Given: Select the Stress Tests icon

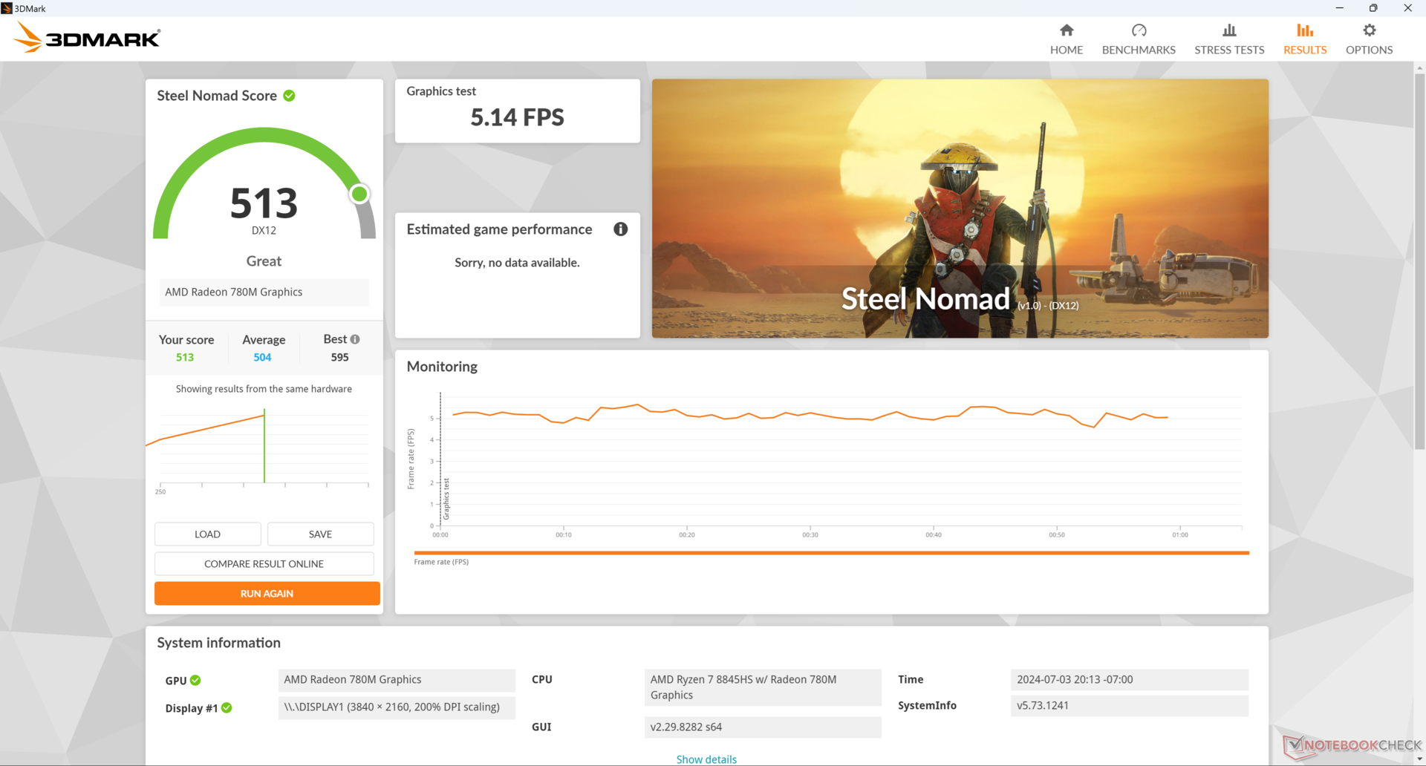Looking at the screenshot, I should (x=1229, y=31).
